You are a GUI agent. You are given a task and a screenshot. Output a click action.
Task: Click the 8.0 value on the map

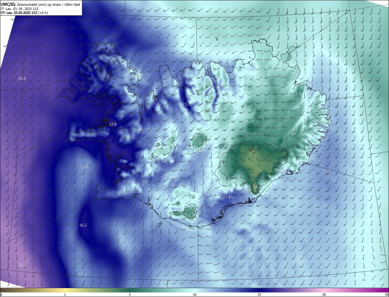253,14
